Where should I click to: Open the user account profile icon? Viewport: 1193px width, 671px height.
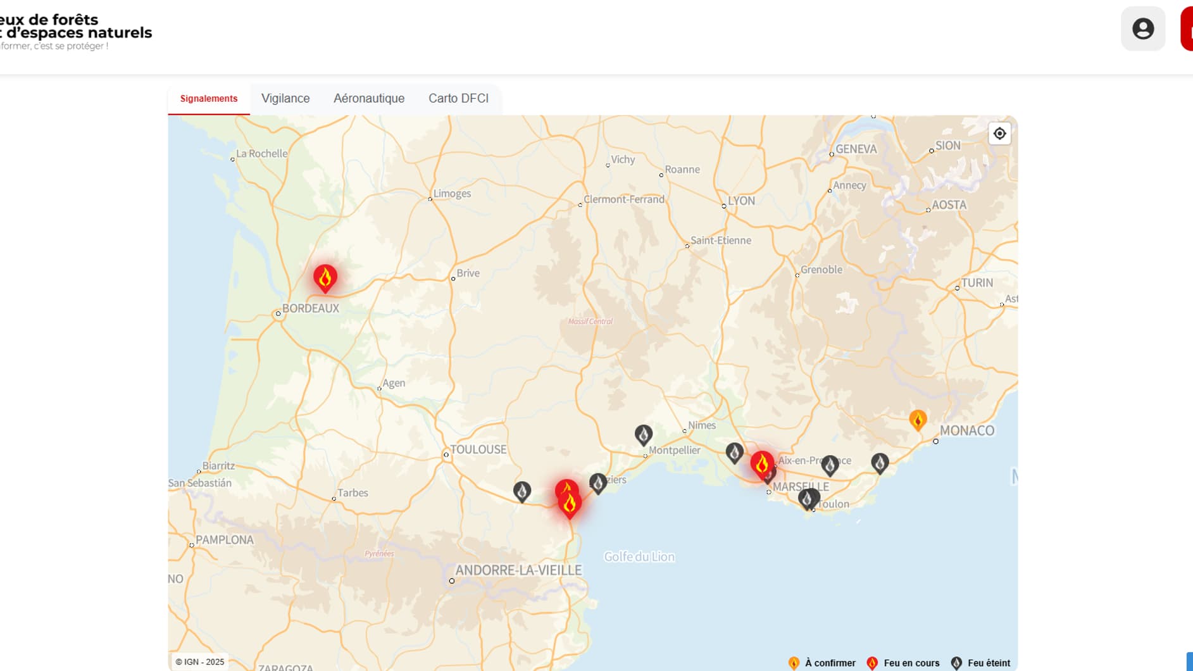point(1142,28)
